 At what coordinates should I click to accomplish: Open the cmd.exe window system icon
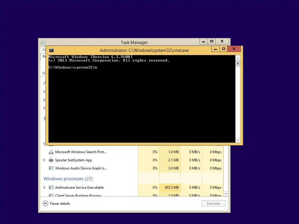[x=51, y=50]
